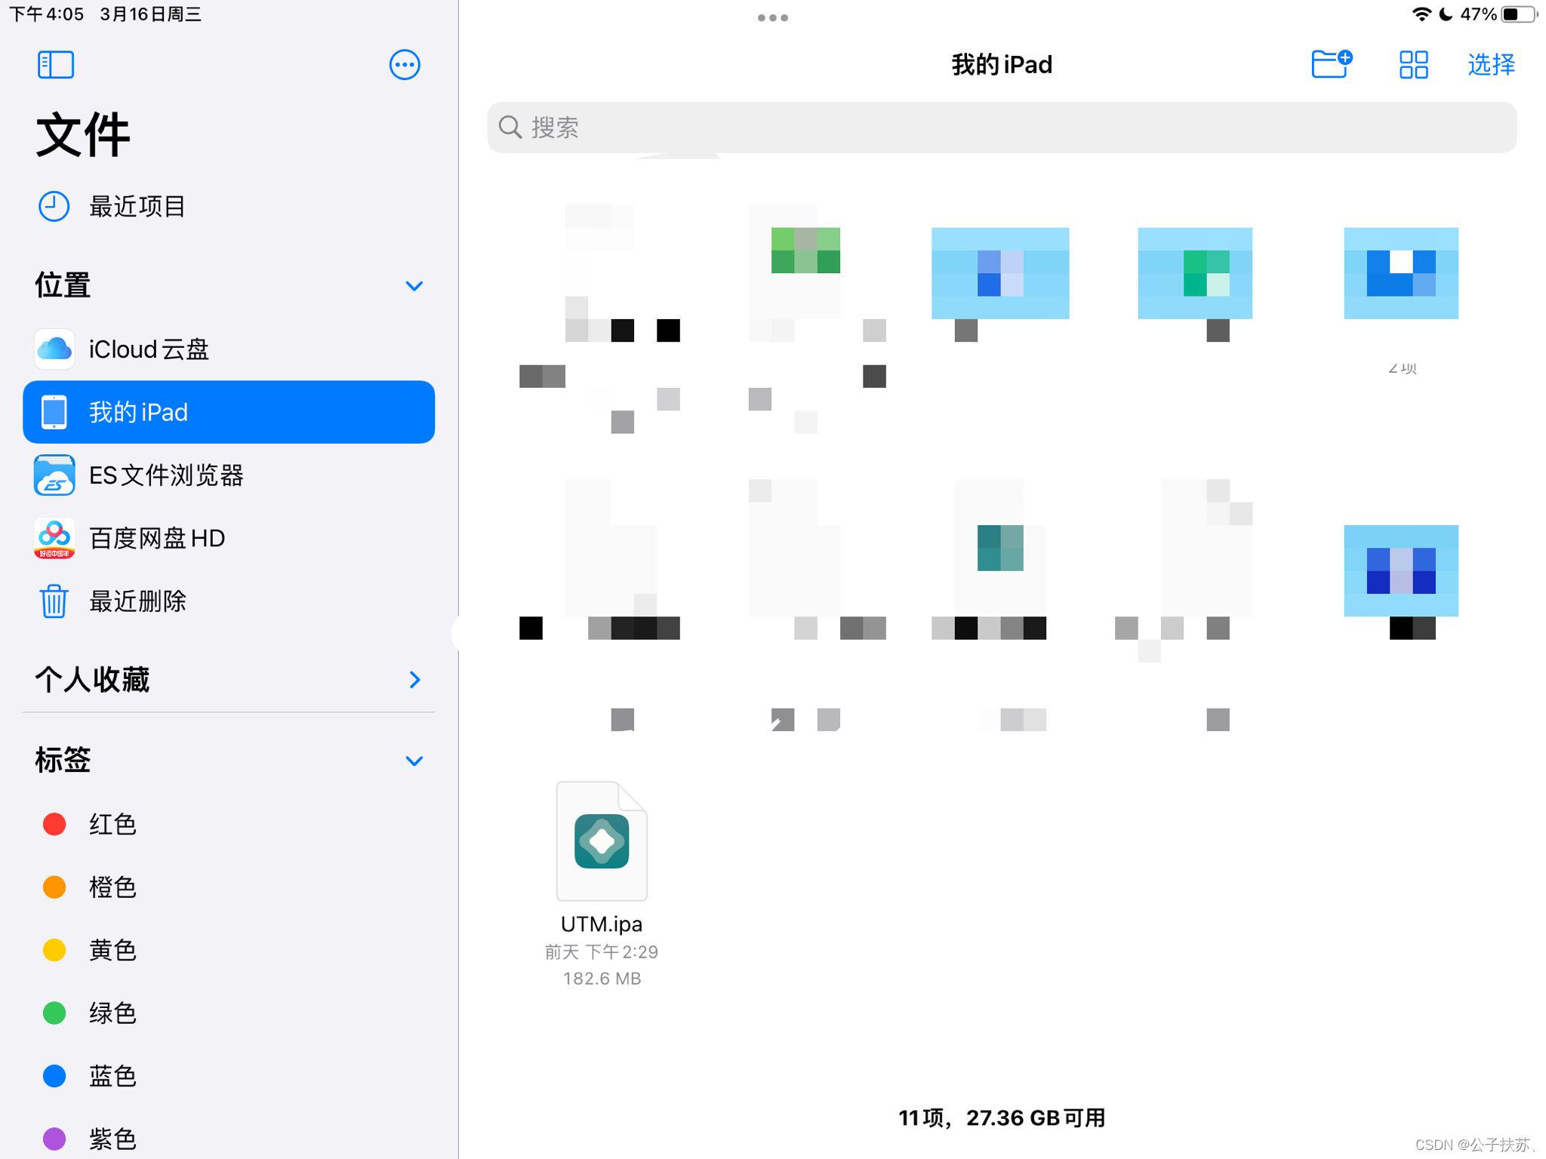The width and height of the screenshot is (1546, 1159).
Task: Select the 红色 tag
Action: coord(112,824)
